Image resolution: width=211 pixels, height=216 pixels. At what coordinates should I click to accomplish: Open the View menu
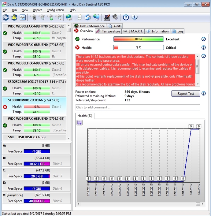tap(25, 10)
